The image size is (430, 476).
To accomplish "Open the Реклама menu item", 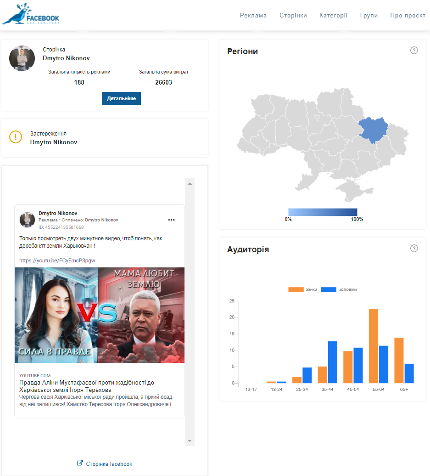I will pos(253,15).
